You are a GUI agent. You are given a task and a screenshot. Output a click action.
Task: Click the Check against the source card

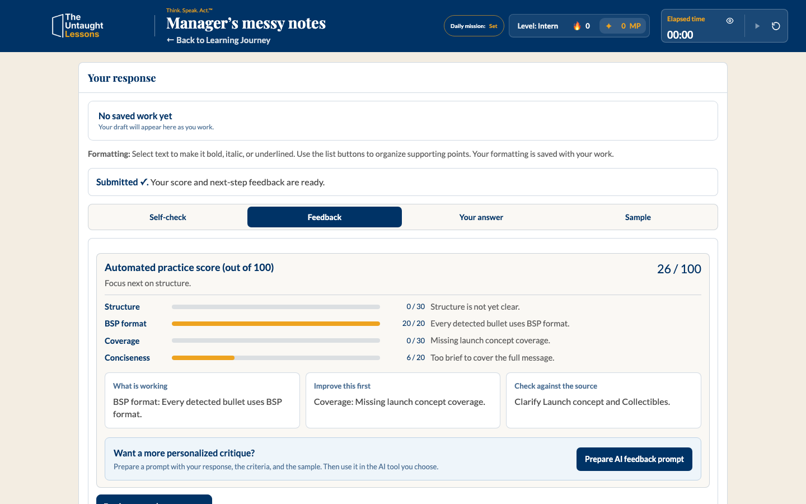[603, 400]
